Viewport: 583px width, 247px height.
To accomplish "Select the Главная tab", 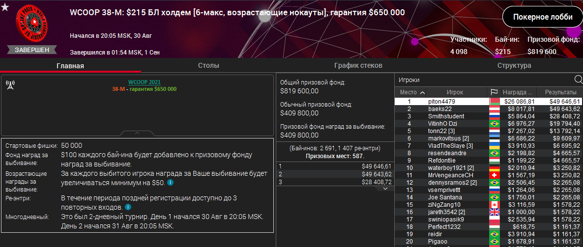I will [x=70, y=66].
